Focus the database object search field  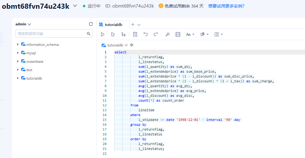(54, 34)
